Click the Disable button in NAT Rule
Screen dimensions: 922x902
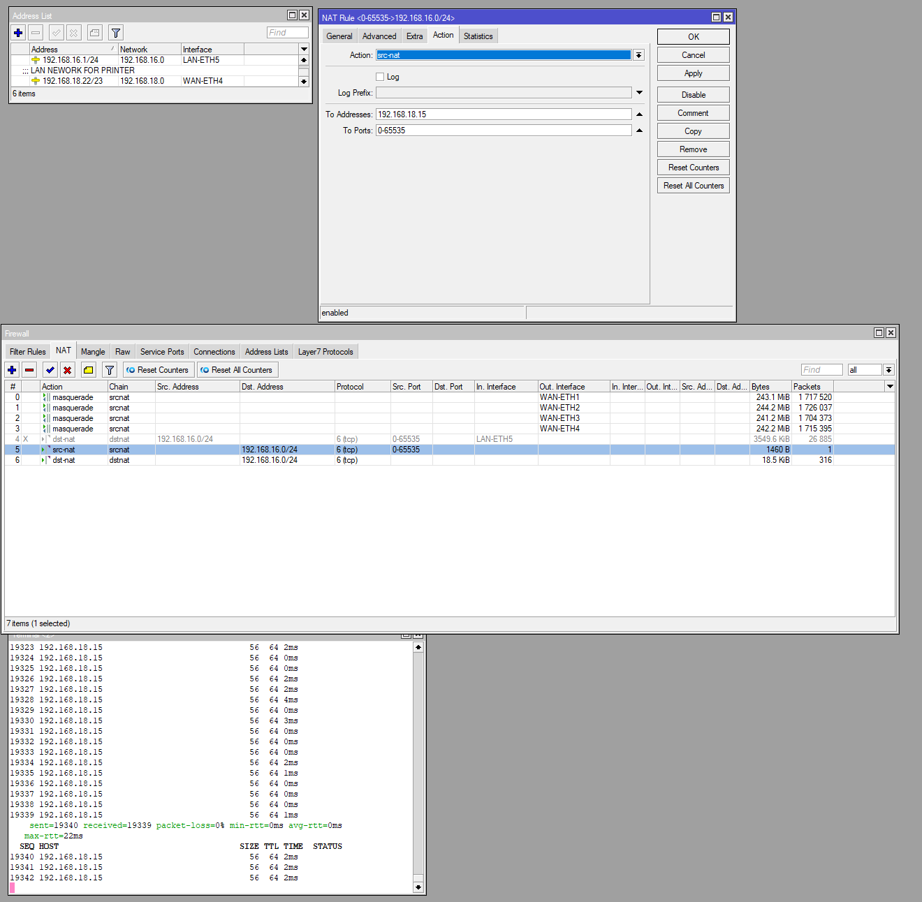coord(694,95)
